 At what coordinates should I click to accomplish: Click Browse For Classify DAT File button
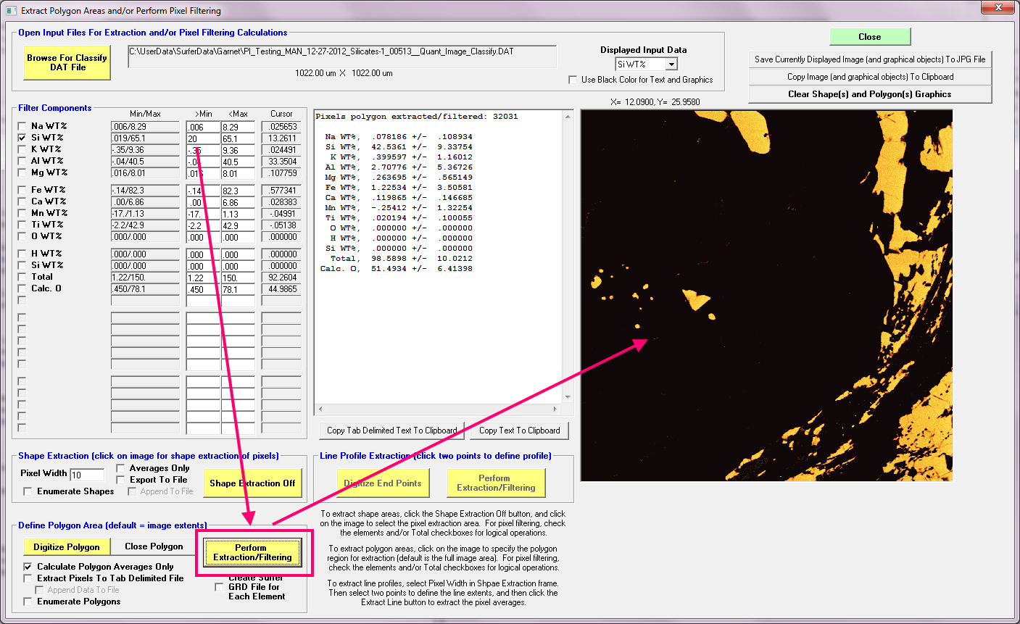[67, 62]
